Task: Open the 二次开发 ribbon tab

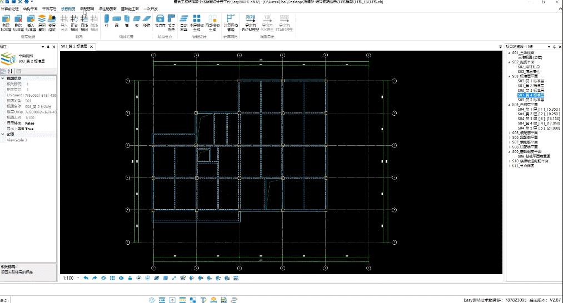Action: (150, 9)
